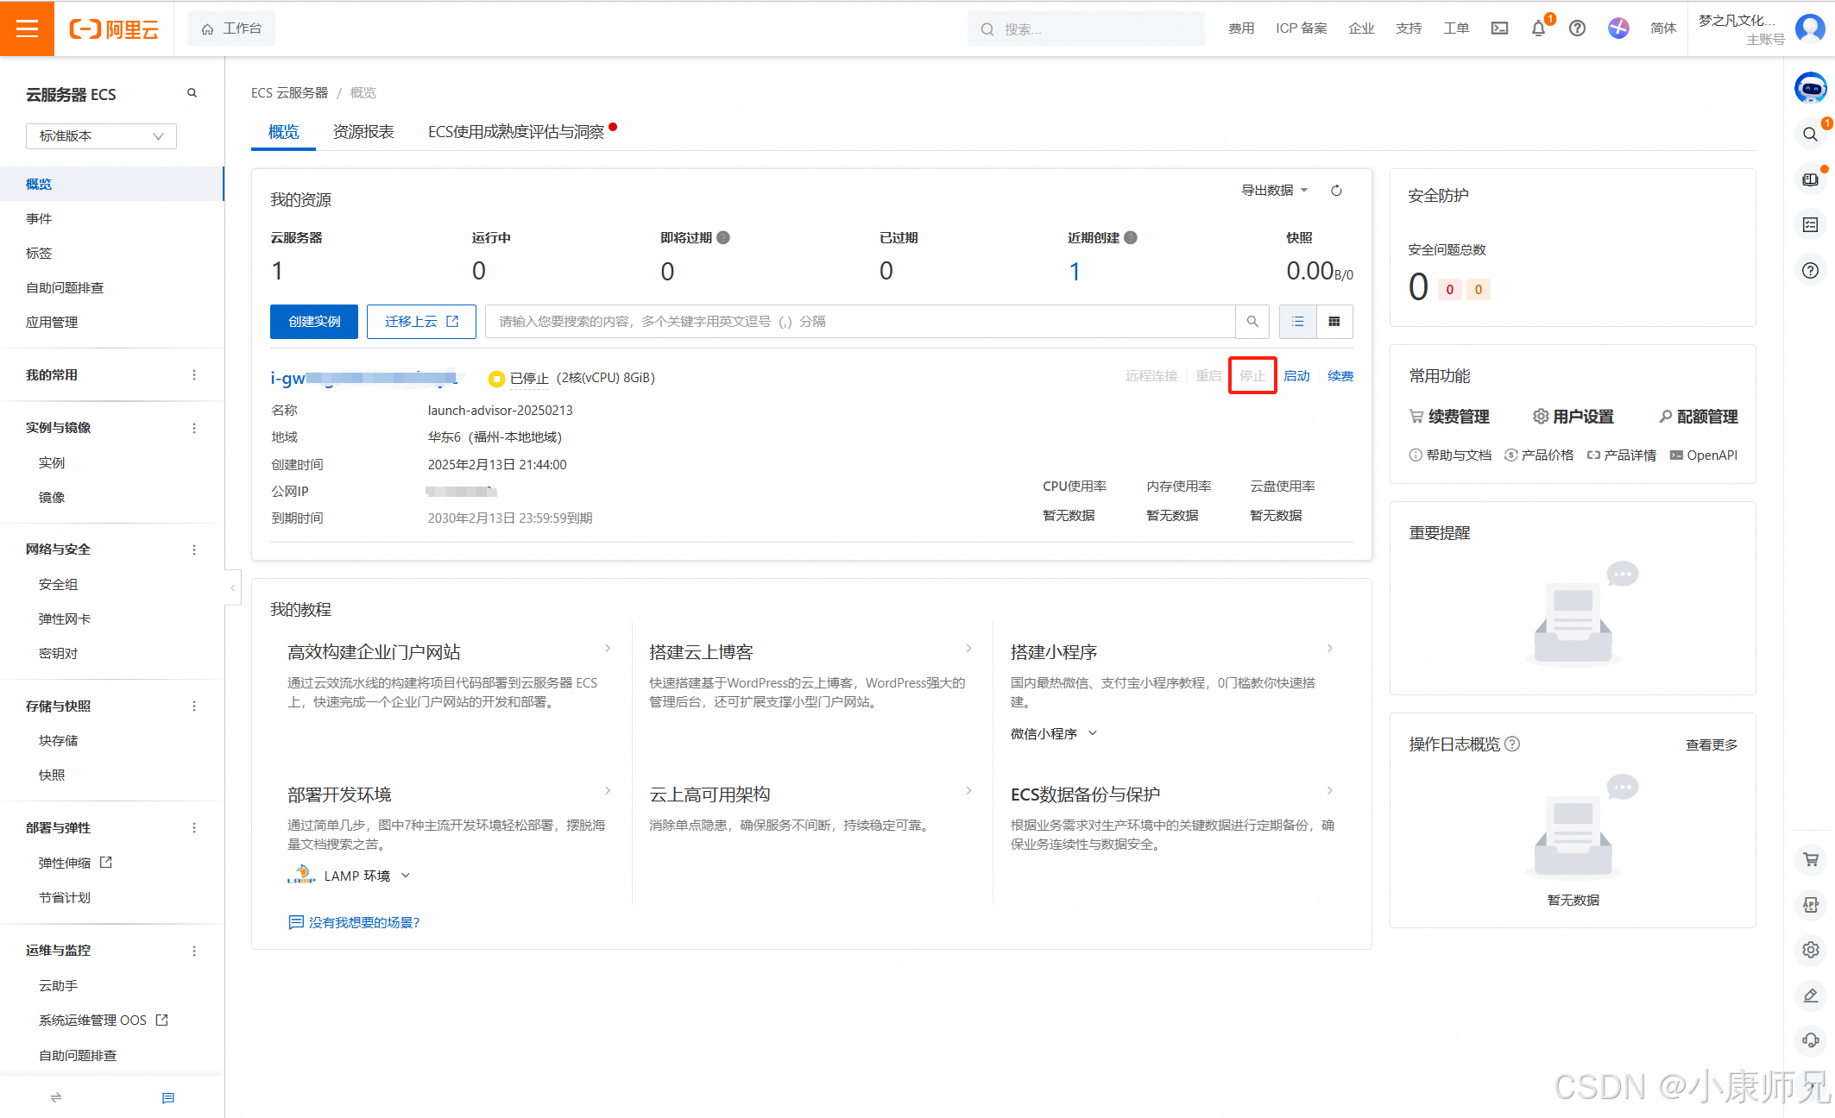The image size is (1835, 1118).
Task: Click the resource search magnifier button
Action: pos(1252,322)
